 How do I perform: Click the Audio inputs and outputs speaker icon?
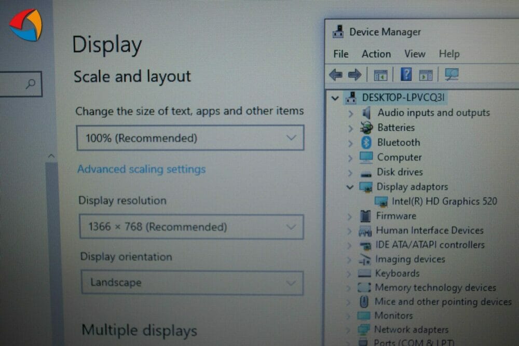coord(366,113)
